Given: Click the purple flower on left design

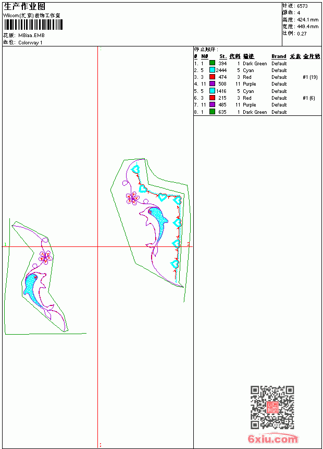Looking at the screenshot, I should click(46, 256).
